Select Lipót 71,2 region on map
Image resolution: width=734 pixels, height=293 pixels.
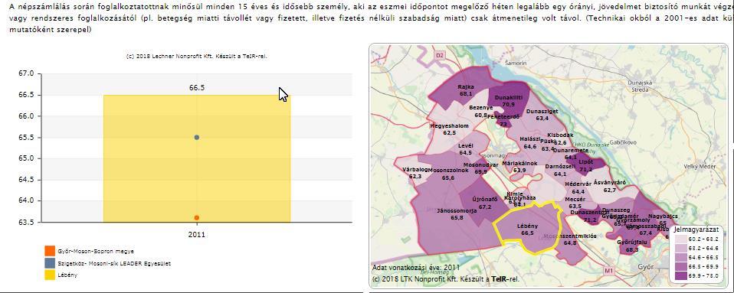point(585,165)
